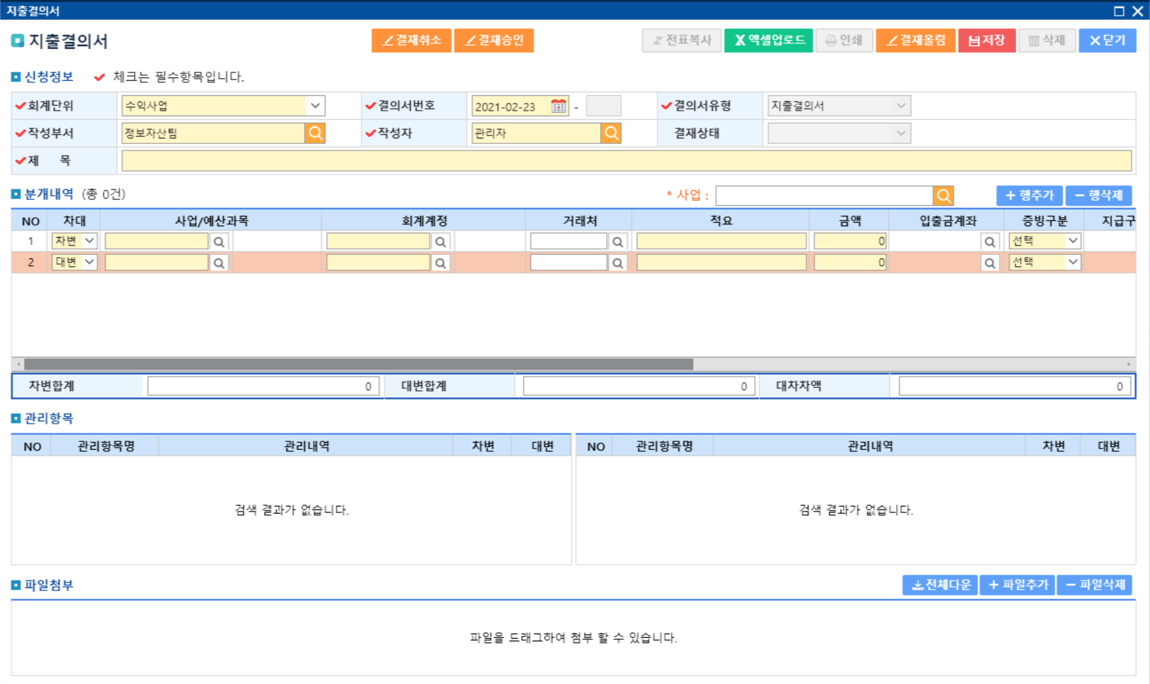
Task: Click the 차변합계 total field
Action: coord(264,386)
